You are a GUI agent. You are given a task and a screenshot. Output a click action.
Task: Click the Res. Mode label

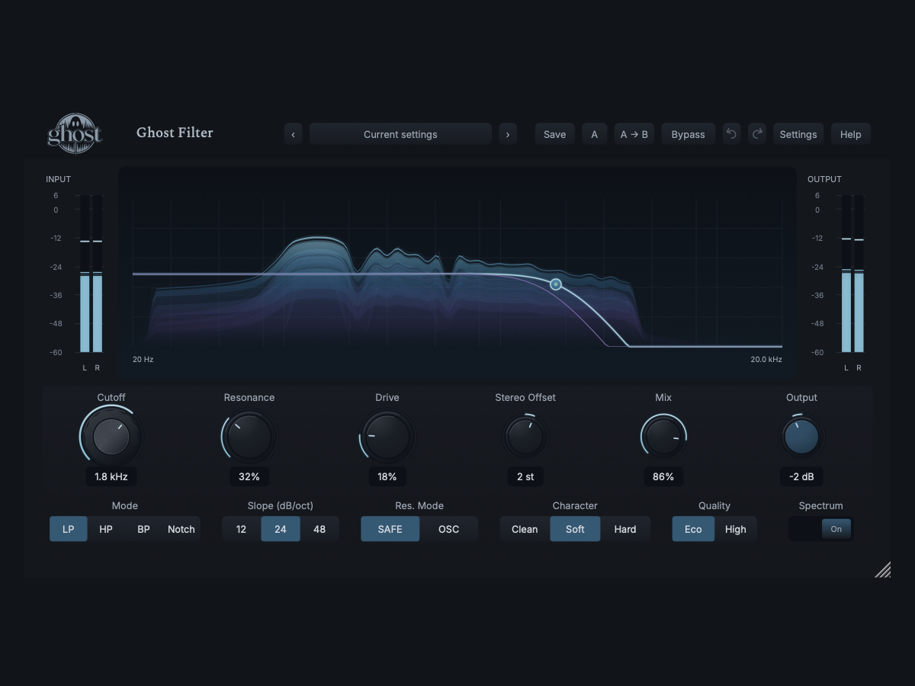click(x=419, y=505)
